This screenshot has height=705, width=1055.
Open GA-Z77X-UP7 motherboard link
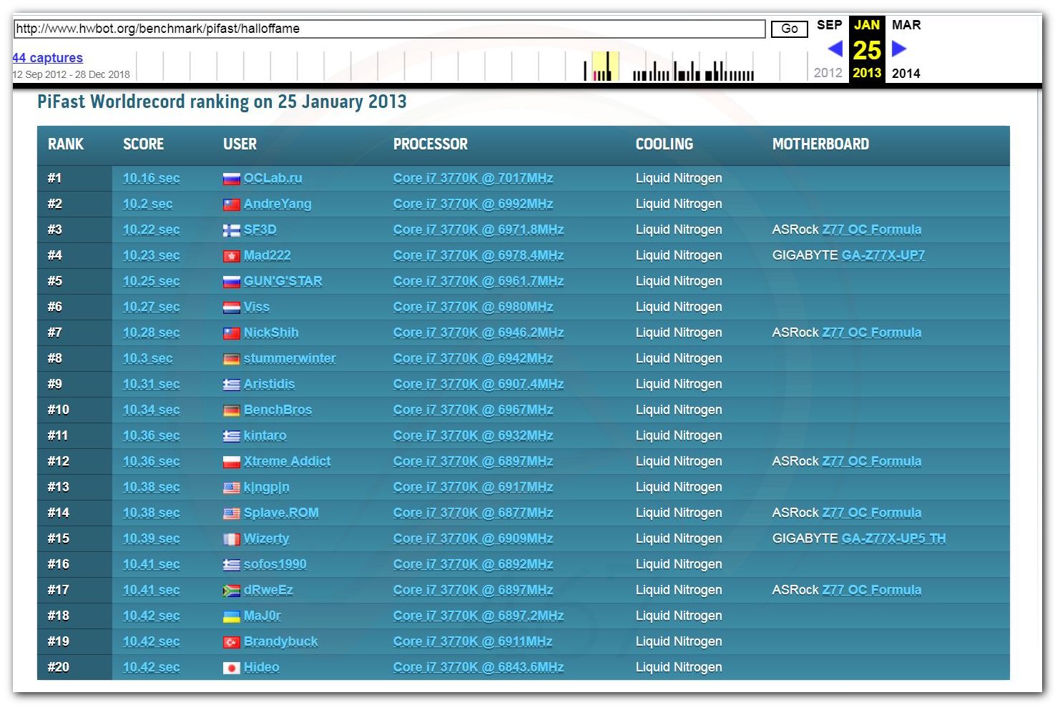pyautogui.click(x=883, y=255)
